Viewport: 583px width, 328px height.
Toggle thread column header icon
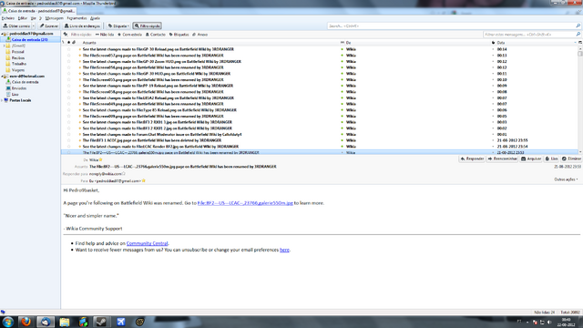63,43
